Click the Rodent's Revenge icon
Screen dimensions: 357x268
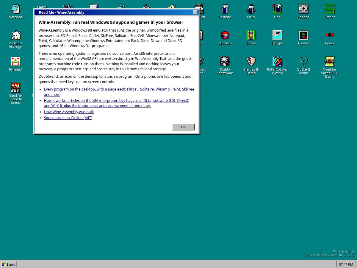coord(15,40)
